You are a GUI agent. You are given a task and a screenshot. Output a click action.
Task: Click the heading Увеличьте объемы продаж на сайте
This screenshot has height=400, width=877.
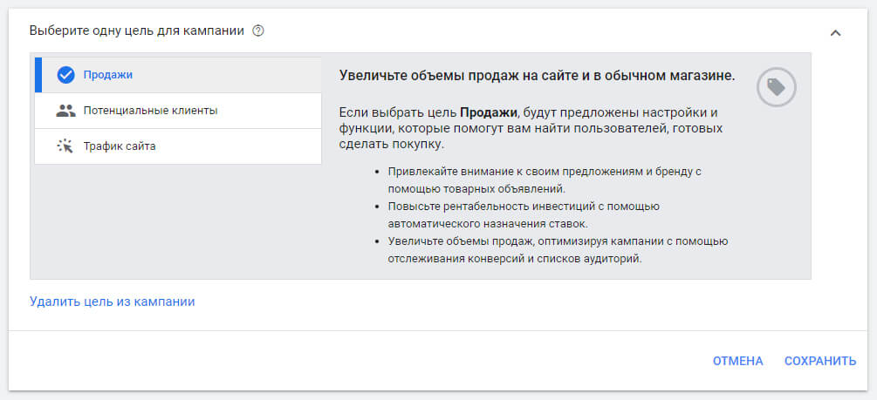[536, 76]
